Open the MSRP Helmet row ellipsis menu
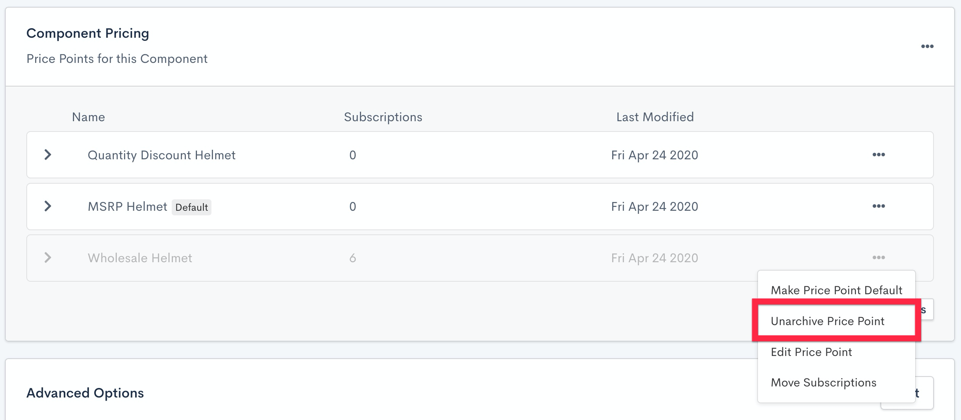This screenshot has width=961, height=420. pyautogui.click(x=878, y=206)
